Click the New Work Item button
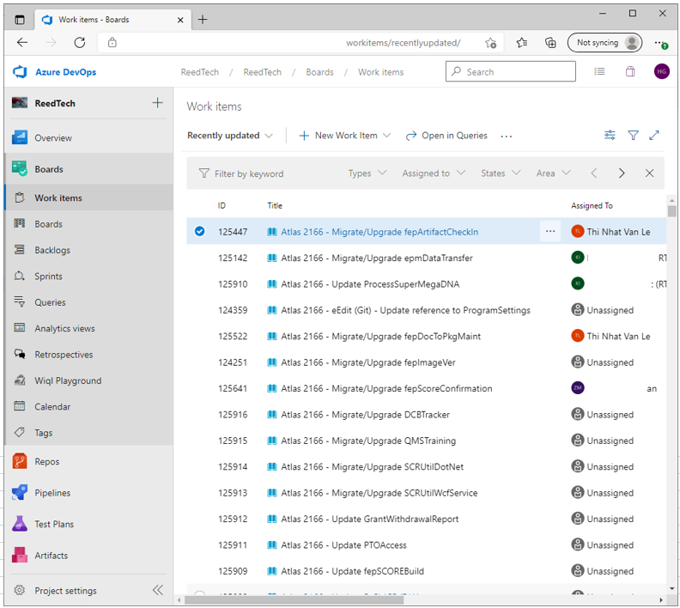This screenshot has width=680, height=608. coord(344,136)
